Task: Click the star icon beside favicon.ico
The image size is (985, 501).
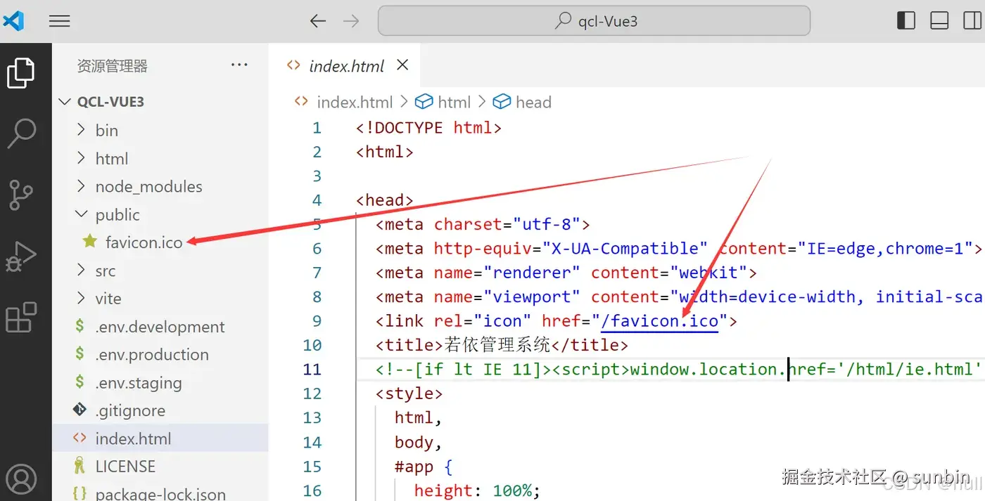Action: (x=89, y=242)
